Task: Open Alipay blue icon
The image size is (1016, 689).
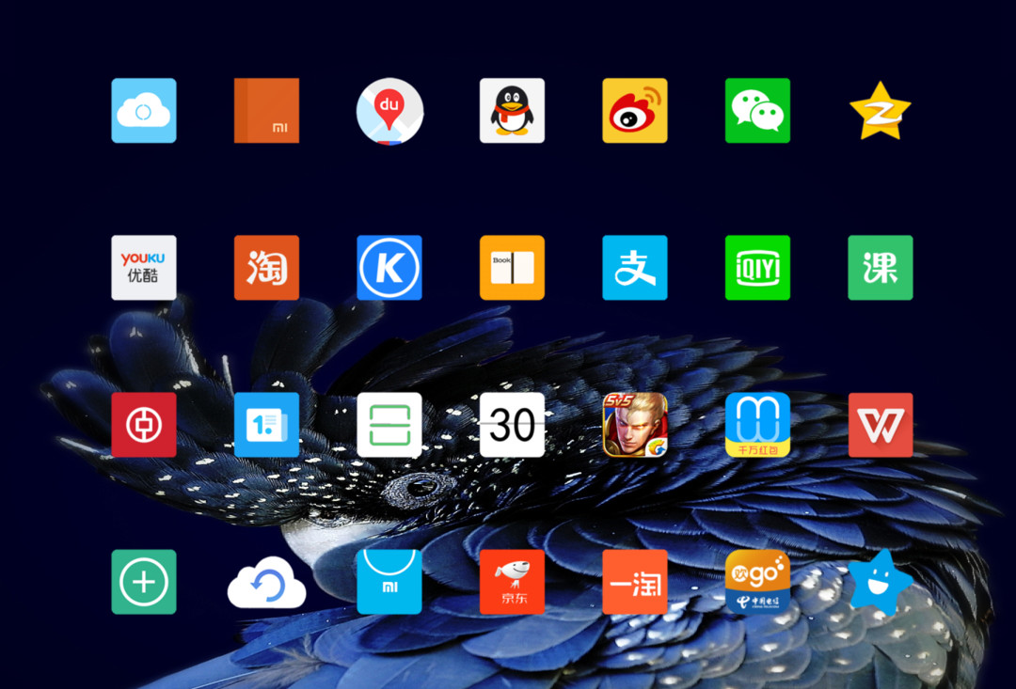Action: pos(635,268)
